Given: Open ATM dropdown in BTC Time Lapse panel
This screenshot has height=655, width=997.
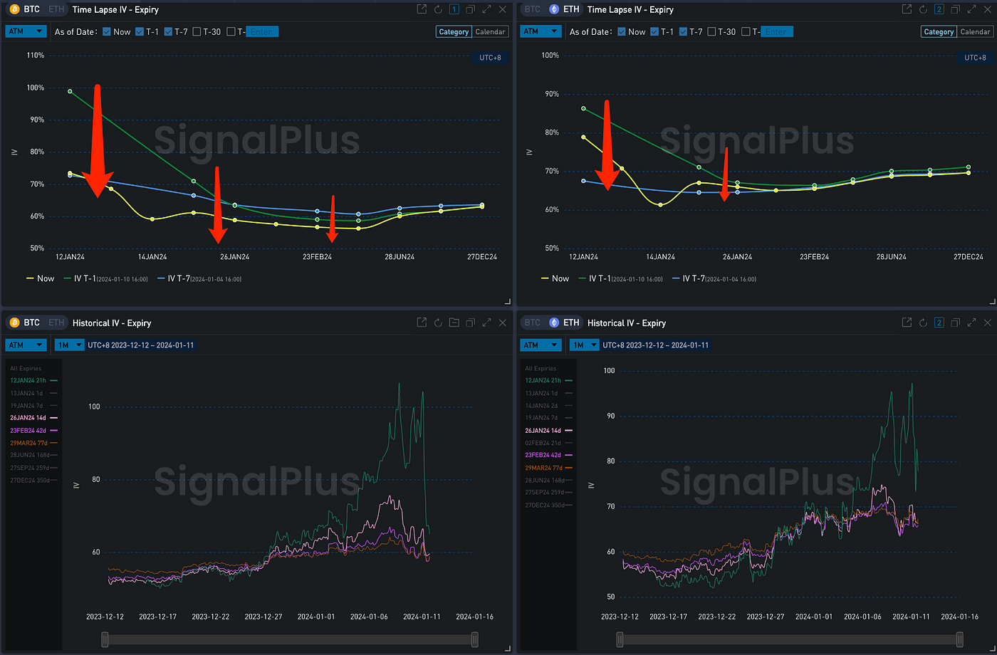Looking at the screenshot, I should coord(26,31).
